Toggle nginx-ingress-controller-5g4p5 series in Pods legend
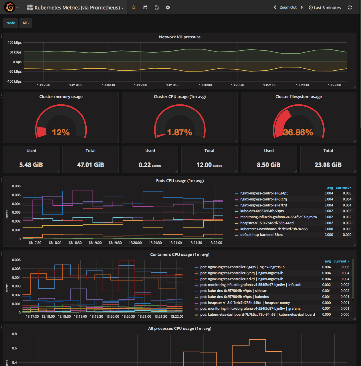The width and height of the screenshot is (361, 366). tap(264, 193)
